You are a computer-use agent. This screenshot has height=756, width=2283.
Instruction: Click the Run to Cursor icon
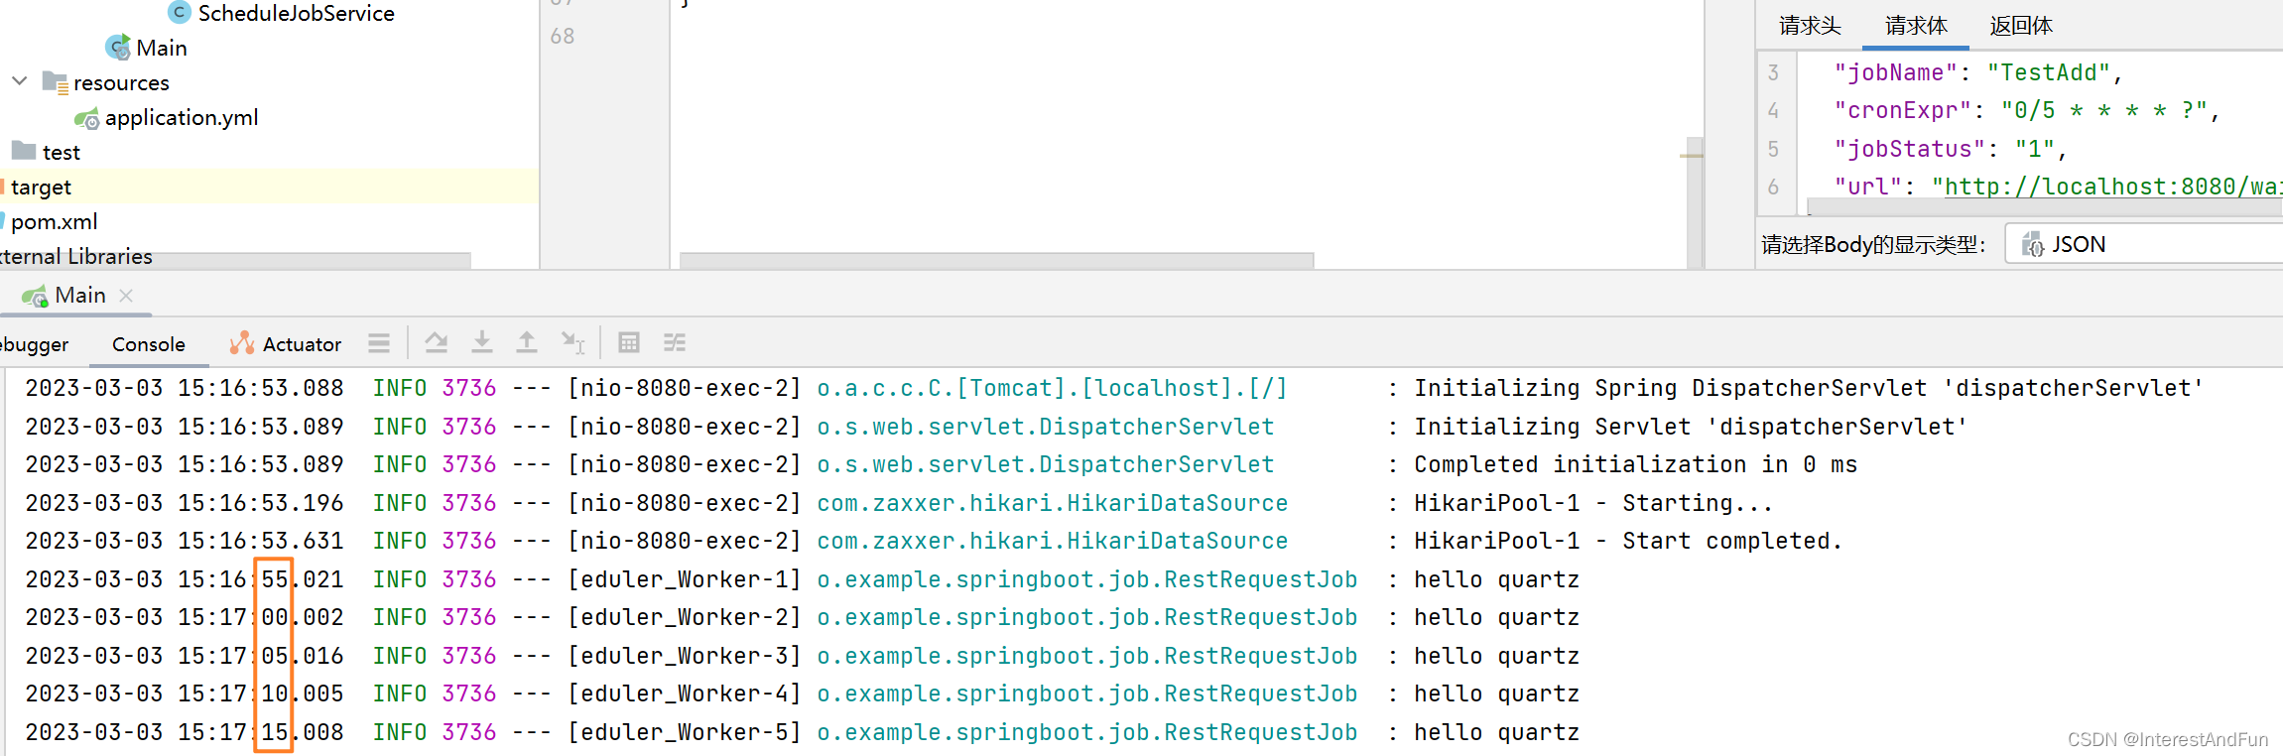pos(573,342)
